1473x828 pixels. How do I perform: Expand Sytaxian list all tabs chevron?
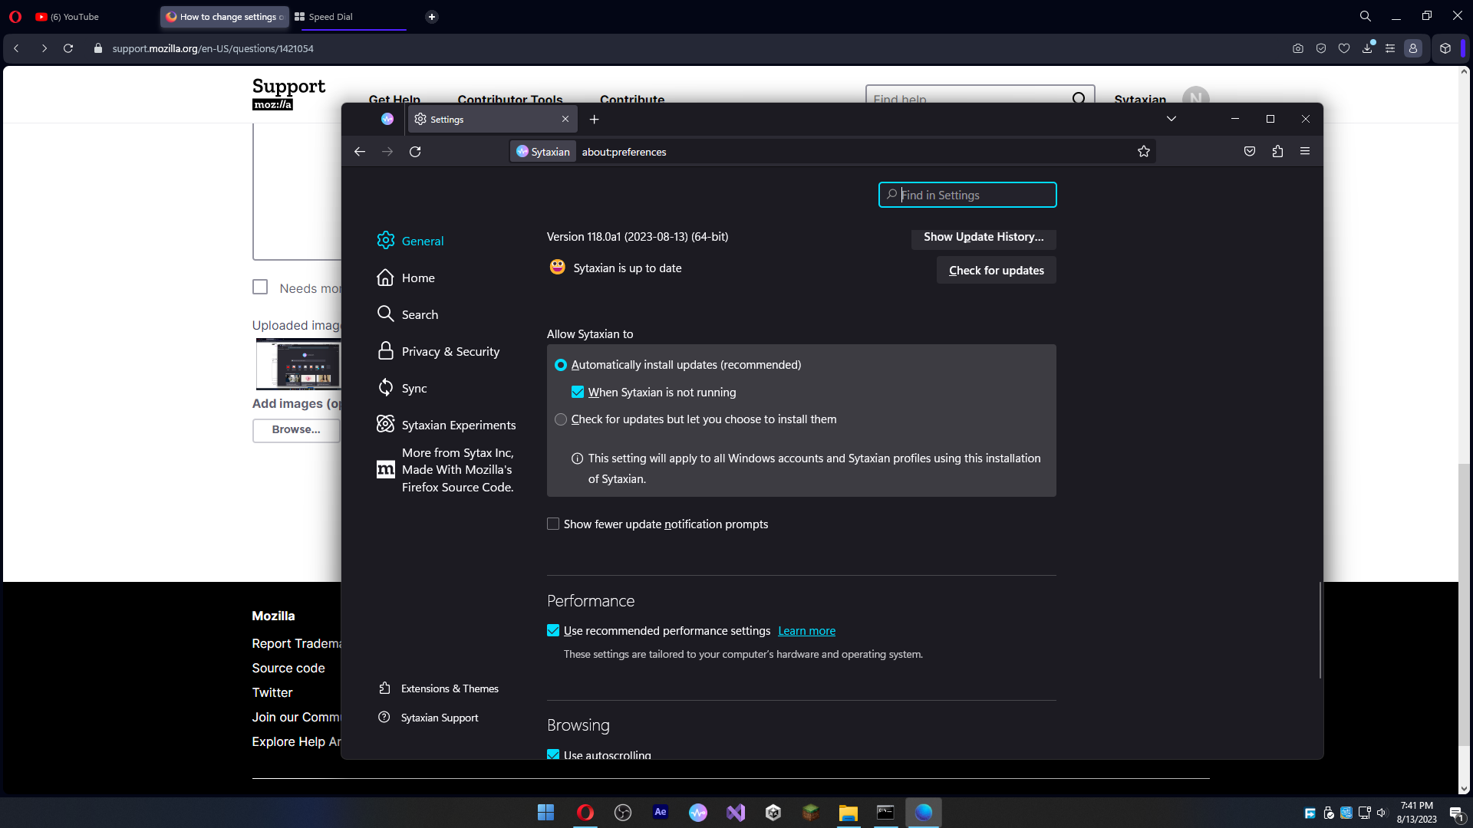tap(1171, 119)
